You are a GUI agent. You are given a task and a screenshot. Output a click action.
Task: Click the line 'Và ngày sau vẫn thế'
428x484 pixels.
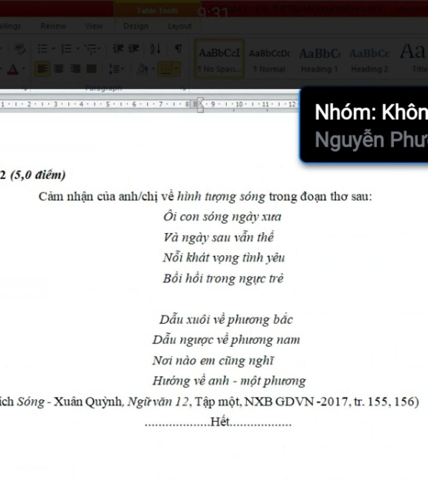pyautogui.click(x=218, y=237)
